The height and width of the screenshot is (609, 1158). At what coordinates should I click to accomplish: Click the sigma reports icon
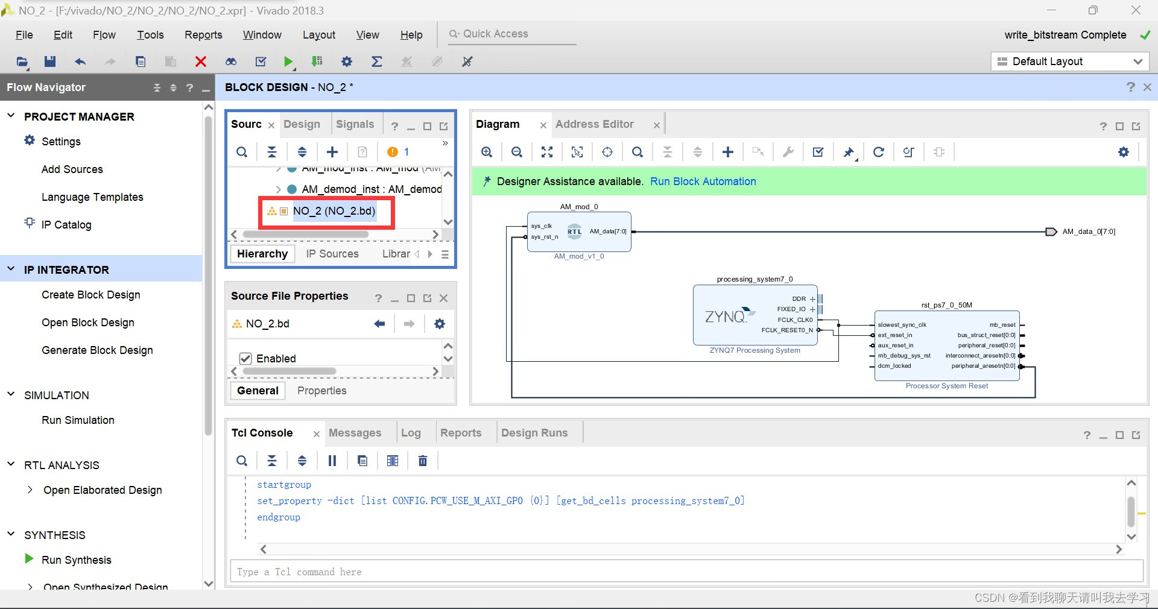coord(377,62)
